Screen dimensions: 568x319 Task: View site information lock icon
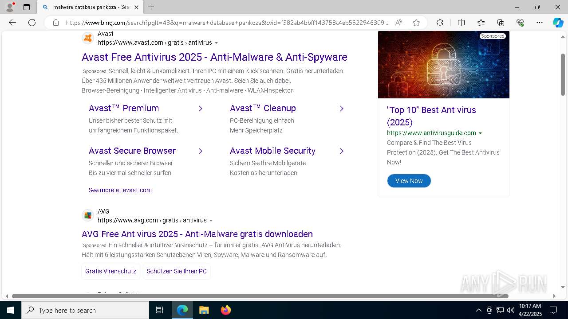coord(55,23)
